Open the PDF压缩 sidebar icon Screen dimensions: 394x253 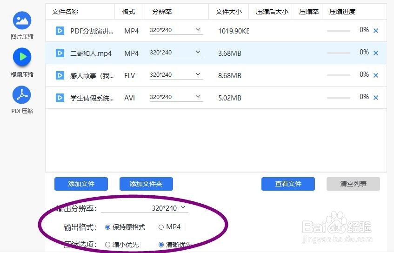coord(22,95)
